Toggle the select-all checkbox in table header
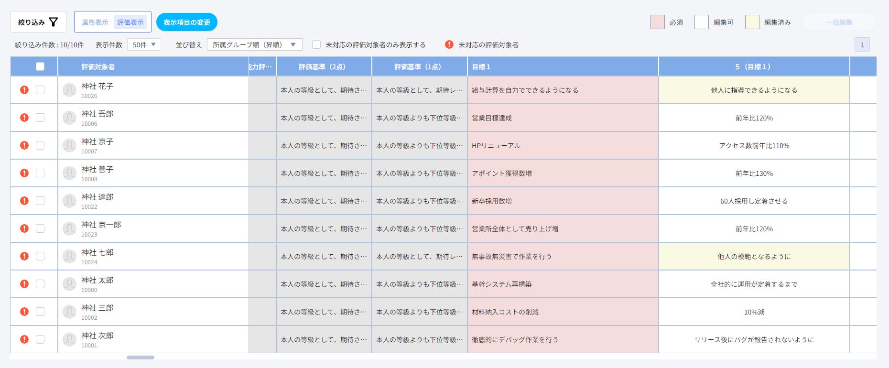 (x=40, y=66)
